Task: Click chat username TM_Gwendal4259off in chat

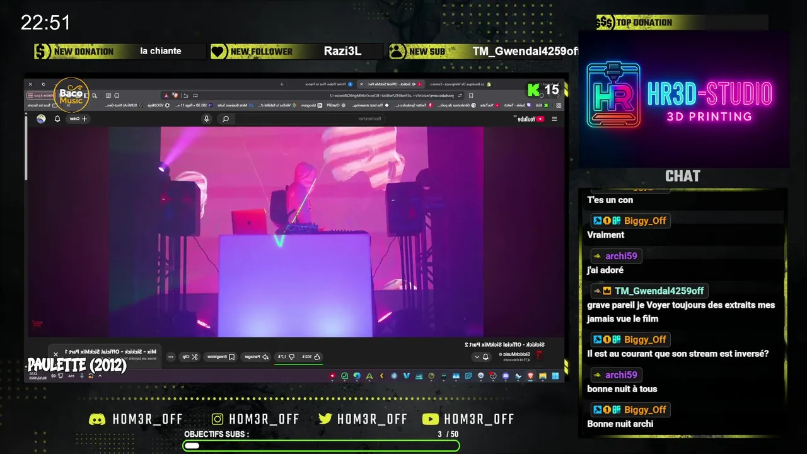Action: (x=659, y=291)
